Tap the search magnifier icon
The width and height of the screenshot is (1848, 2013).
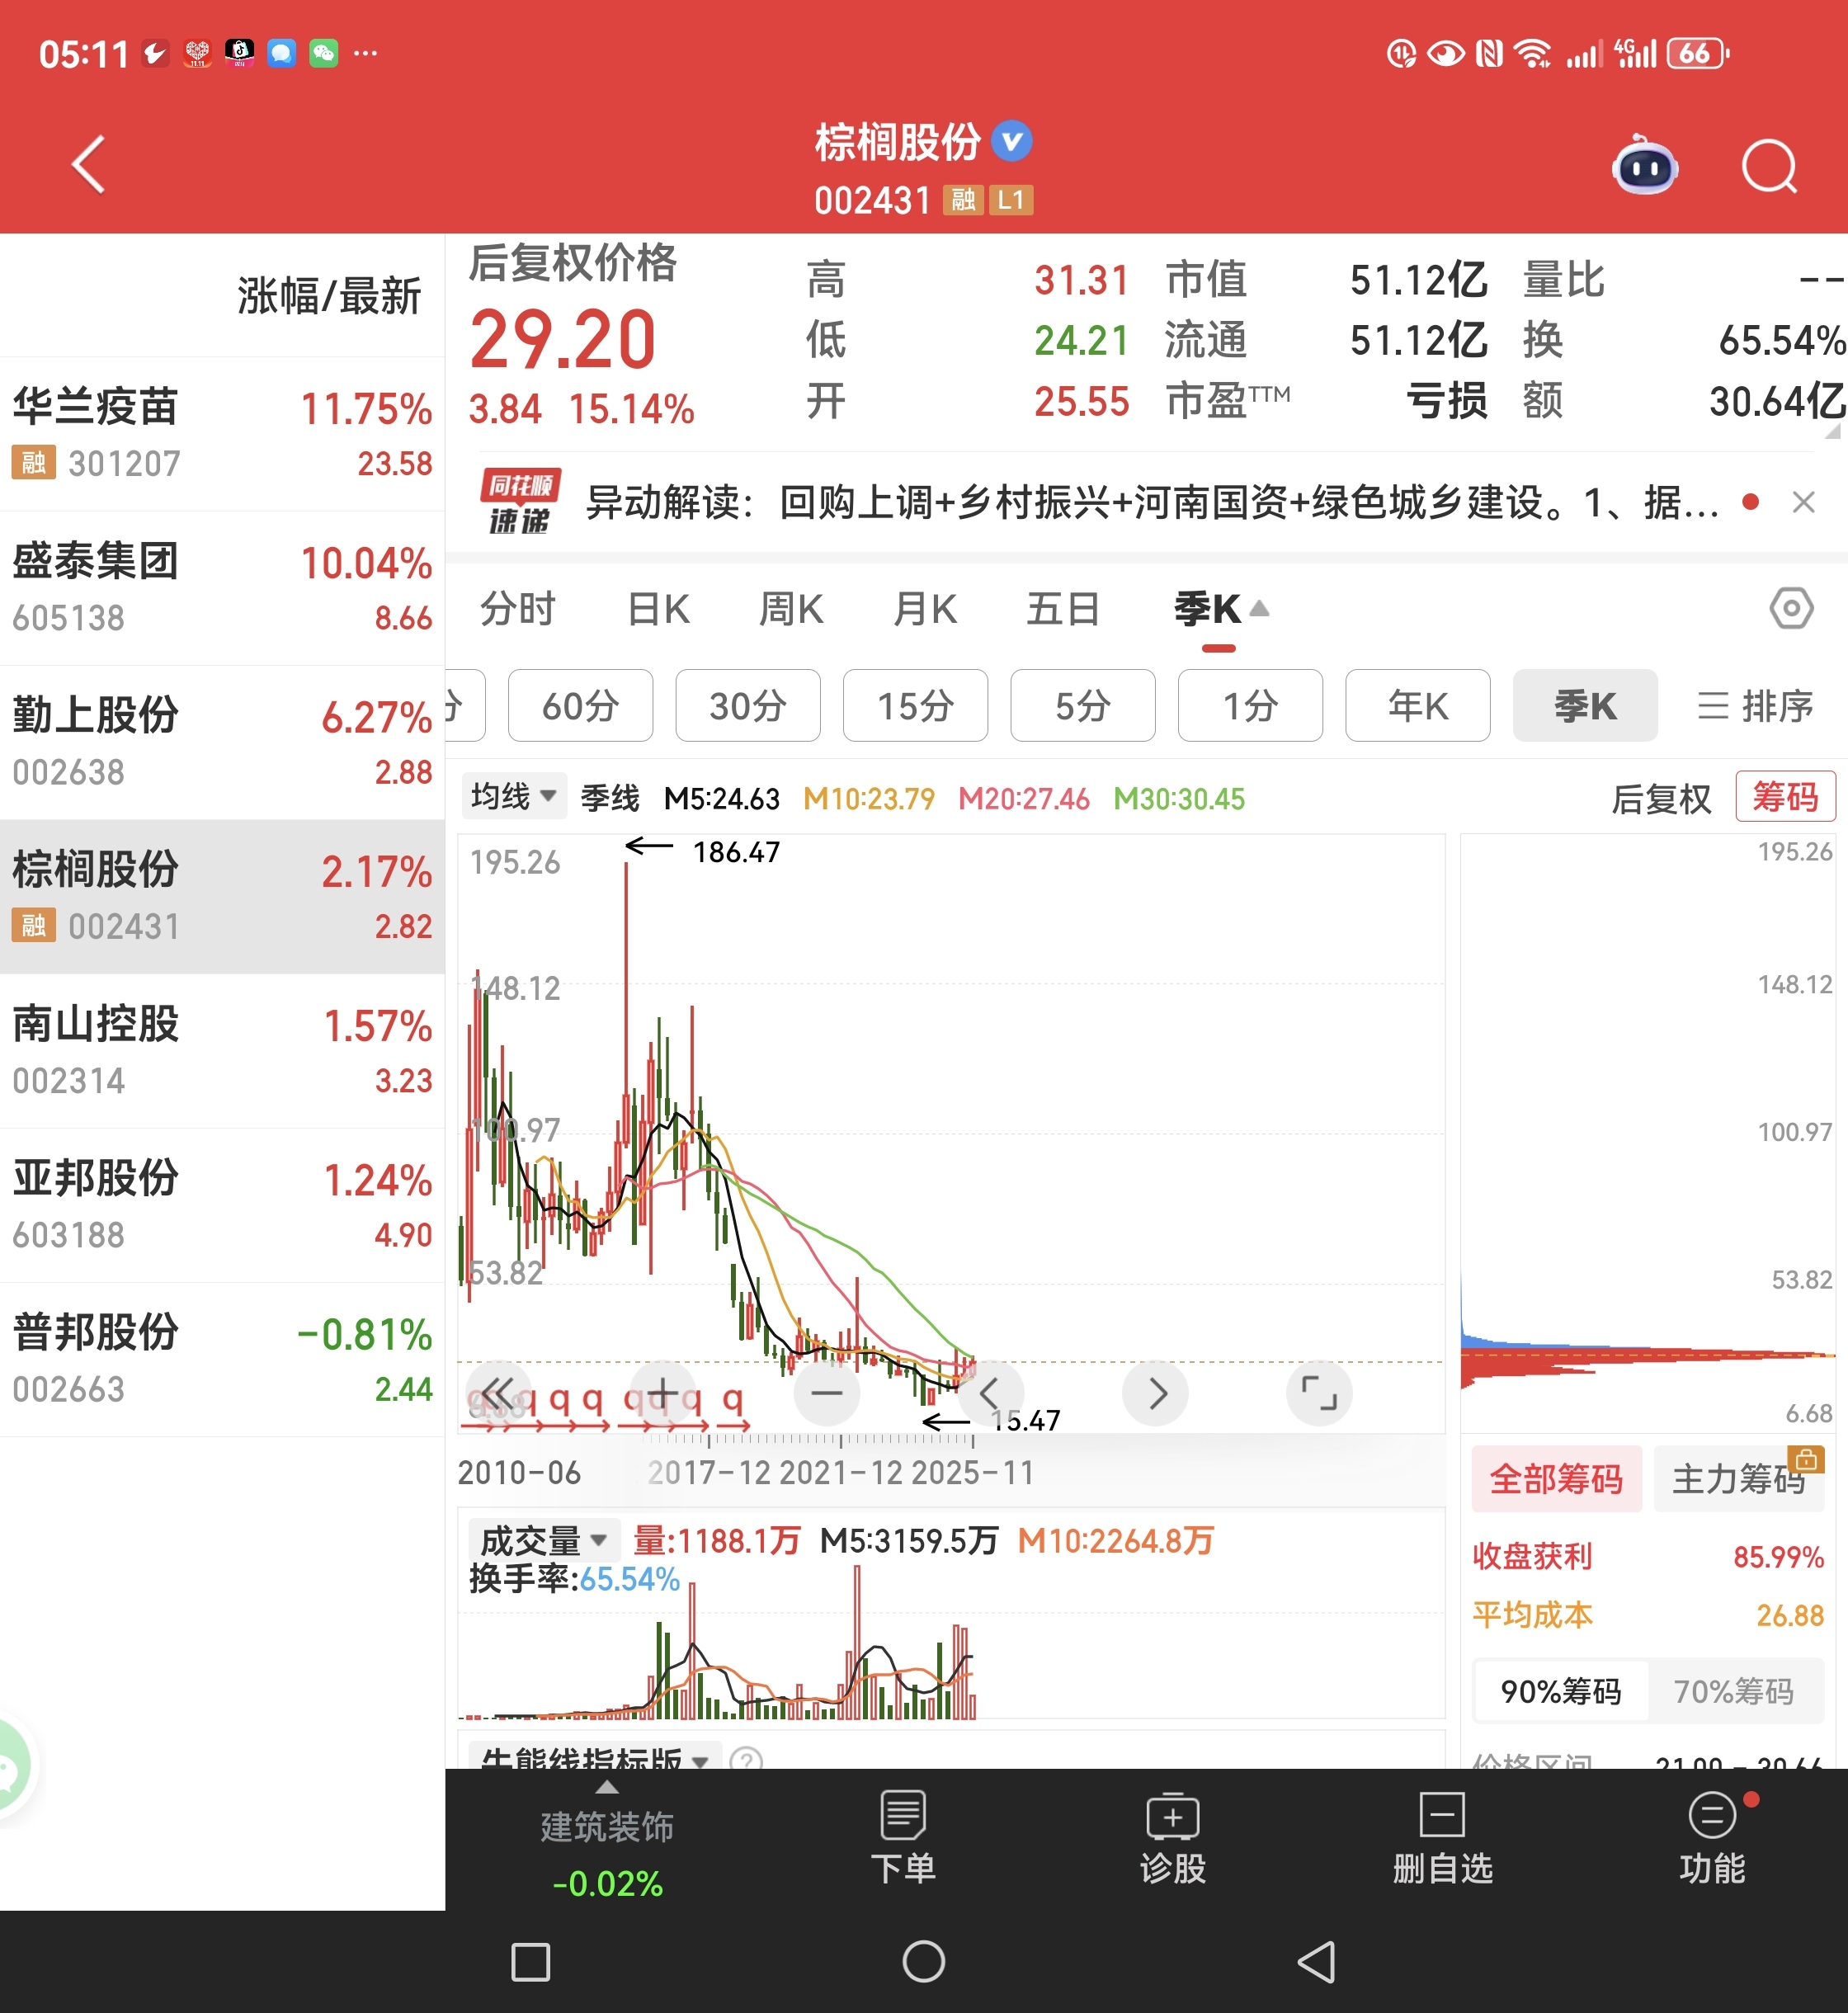pos(1768,166)
